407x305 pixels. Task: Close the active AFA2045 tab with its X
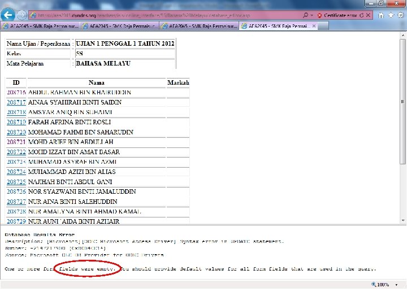point(314,26)
